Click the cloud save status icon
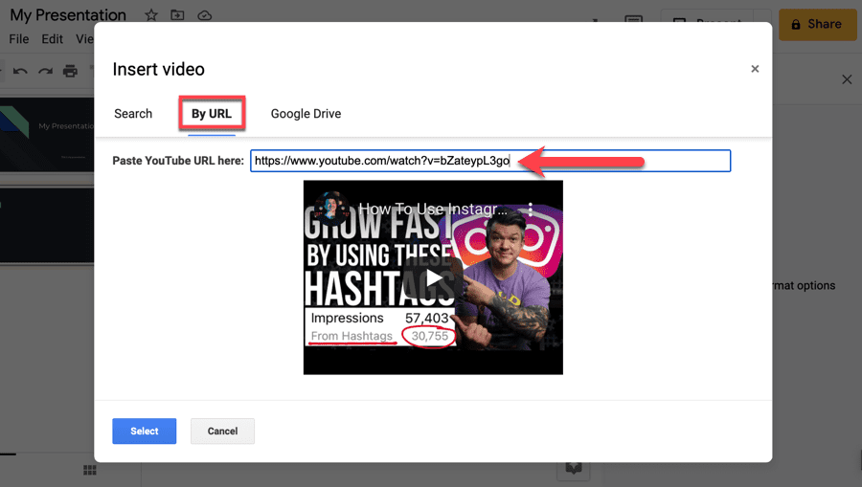The image size is (862, 487). (204, 15)
